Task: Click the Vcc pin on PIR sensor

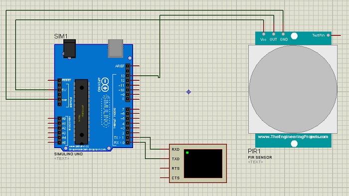Action: 264,34
